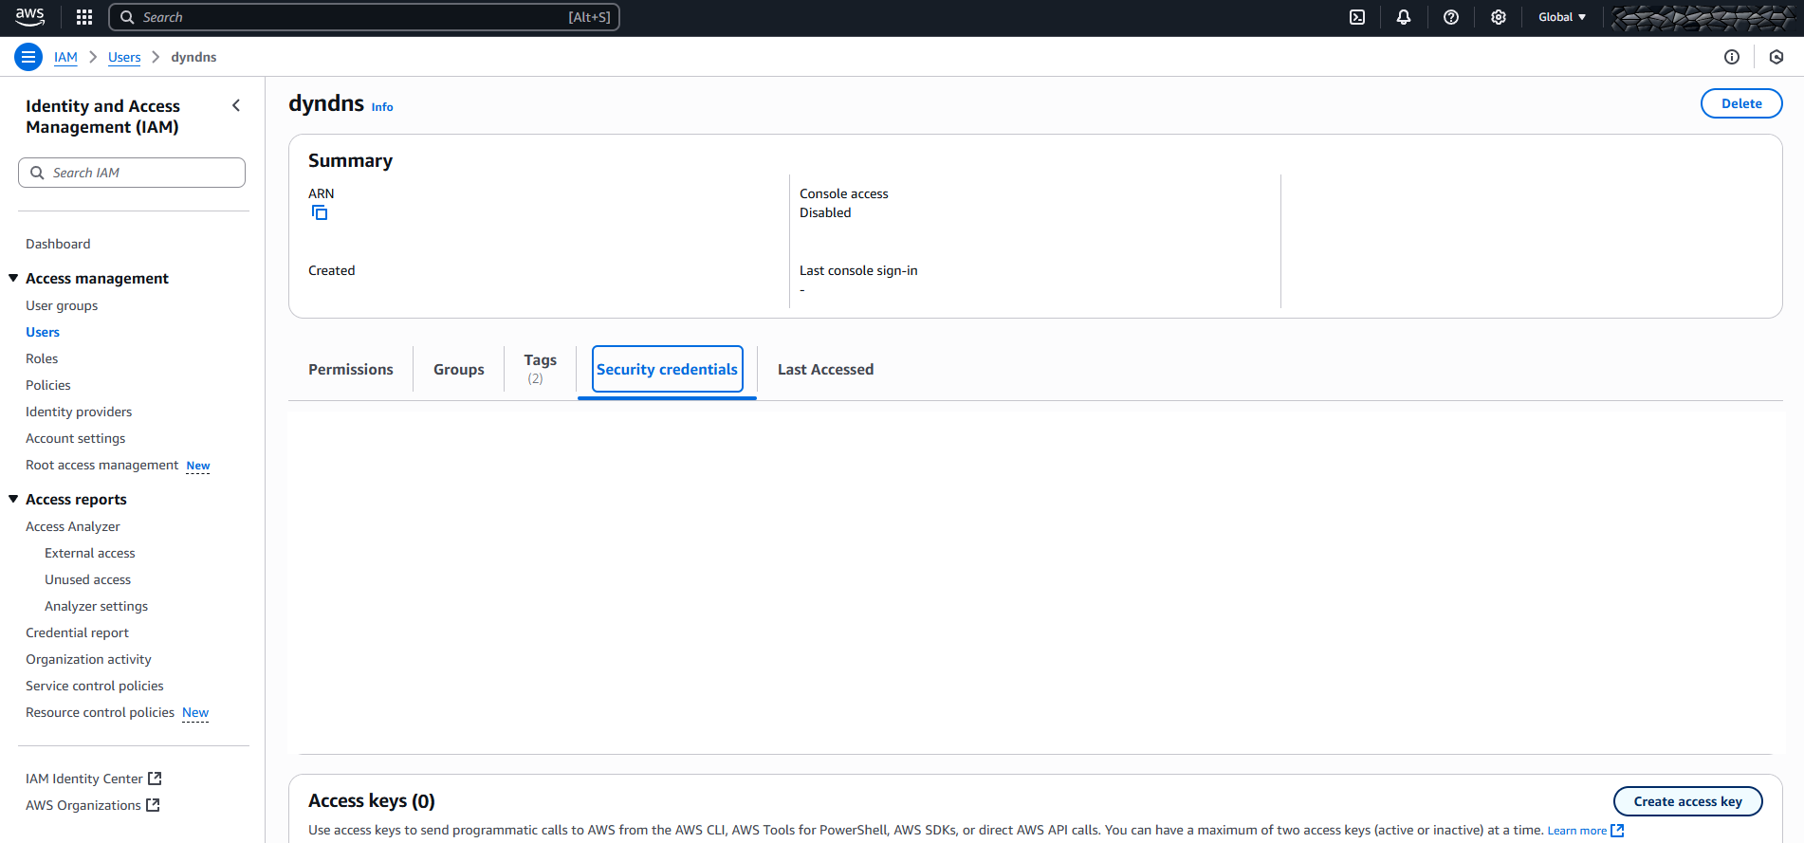Focus the top Search bar
The width and height of the screenshot is (1804, 843).
pyautogui.click(x=364, y=17)
